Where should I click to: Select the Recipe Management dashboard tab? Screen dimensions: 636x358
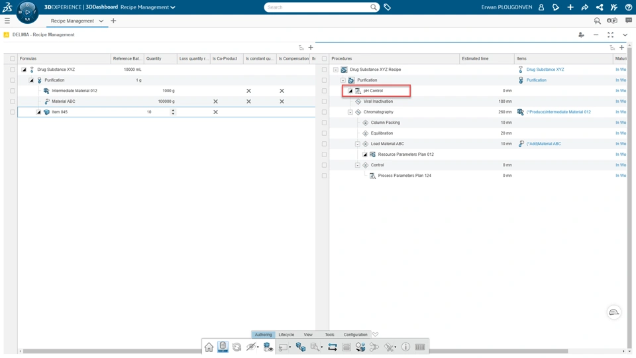(x=72, y=21)
